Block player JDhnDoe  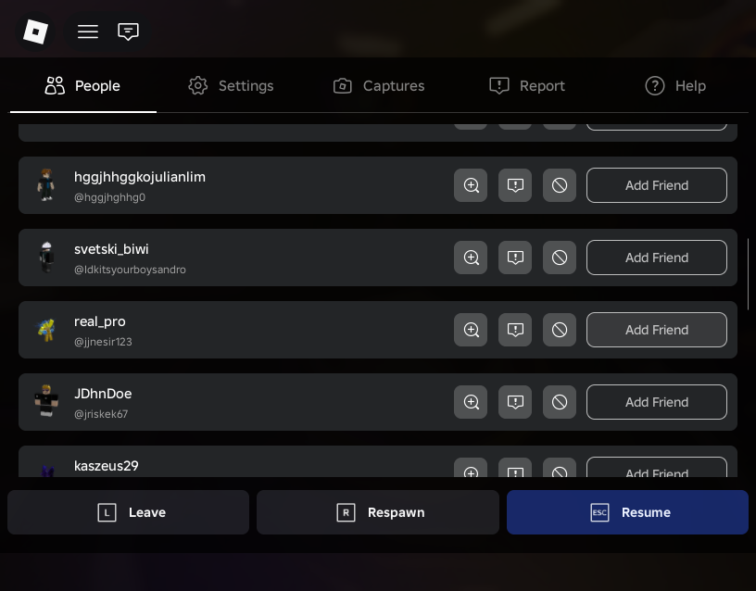[560, 402]
